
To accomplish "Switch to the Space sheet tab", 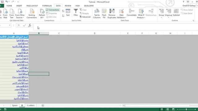I will point(15,105).
